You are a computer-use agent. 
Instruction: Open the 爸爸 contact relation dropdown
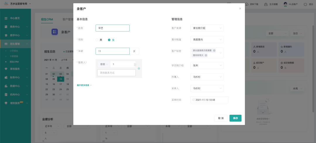pyautogui.click(x=104, y=64)
